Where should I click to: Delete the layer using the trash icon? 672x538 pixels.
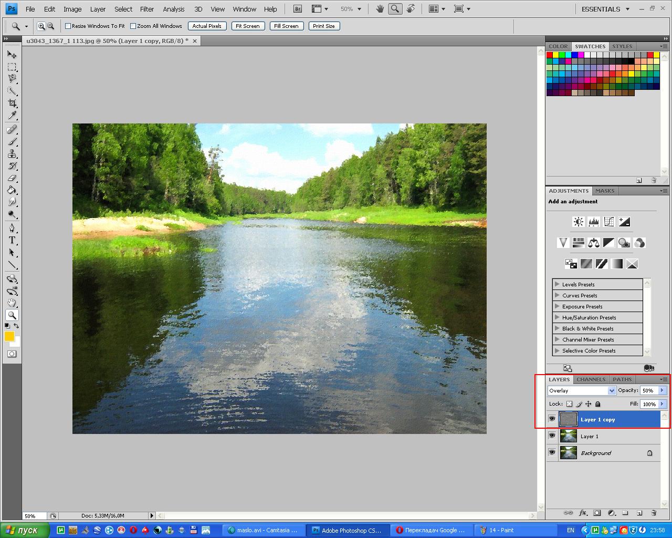(x=654, y=513)
